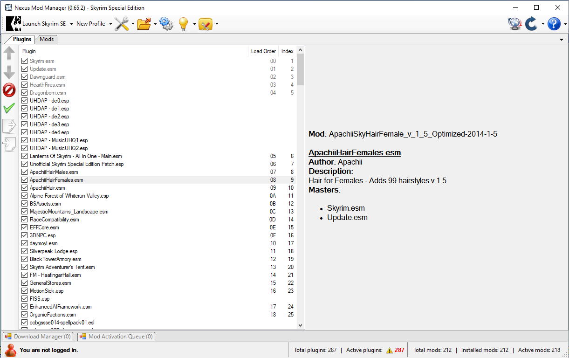
Task: Toggle the 3DNPC.esp plugin checkbox
Action: [25, 235]
